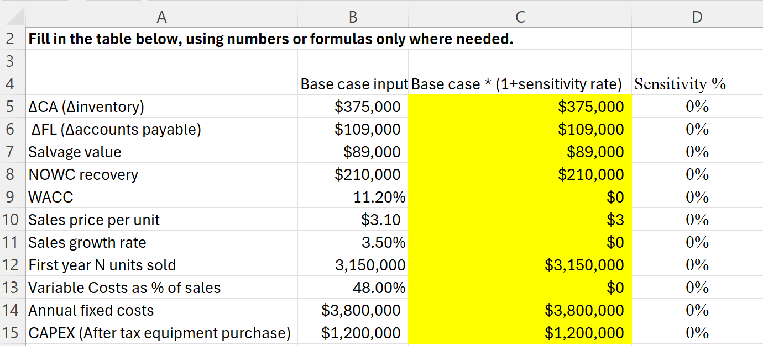This screenshot has width=763, height=346.
Task: Select row 2 header
Action: pyautogui.click(x=13, y=39)
